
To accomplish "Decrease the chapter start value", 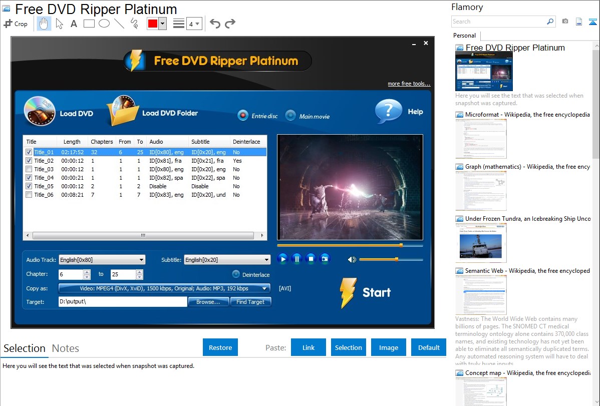I will coord(87,277).
